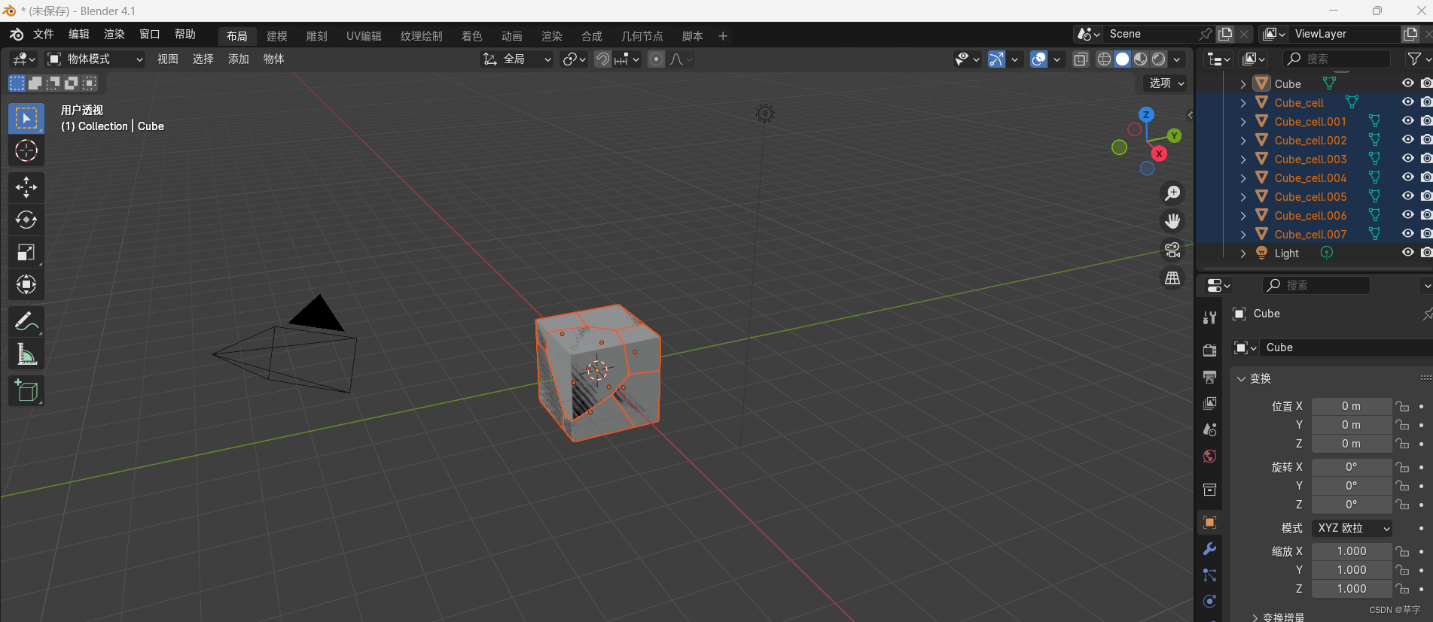Open the Edit menu
Viewport: 1433px width, 622px height.
point(79,35)
